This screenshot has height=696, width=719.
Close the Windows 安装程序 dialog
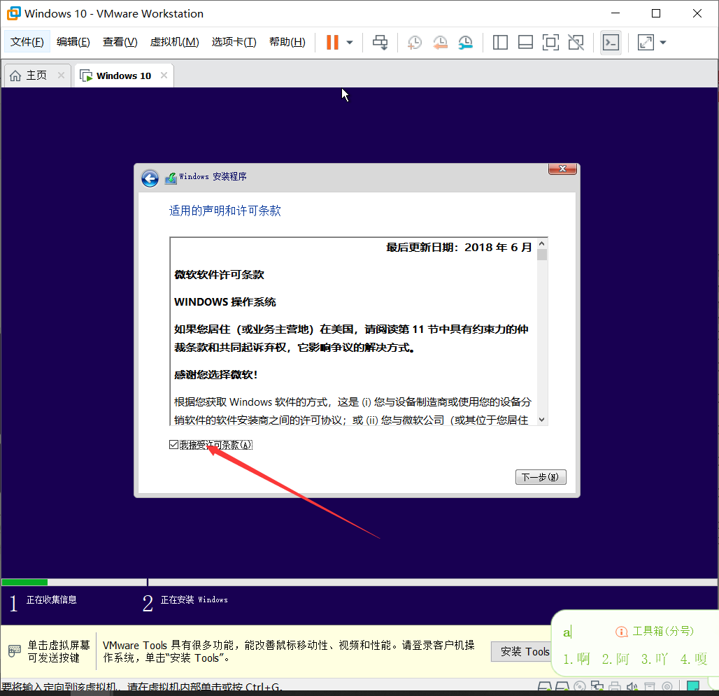tap(562, 169)
